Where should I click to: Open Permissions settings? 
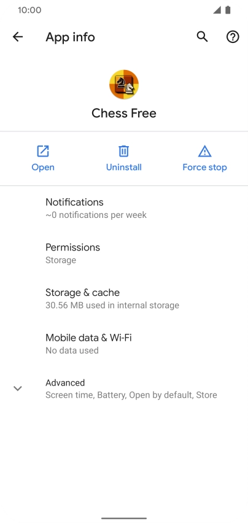click(x=124, y=253)
